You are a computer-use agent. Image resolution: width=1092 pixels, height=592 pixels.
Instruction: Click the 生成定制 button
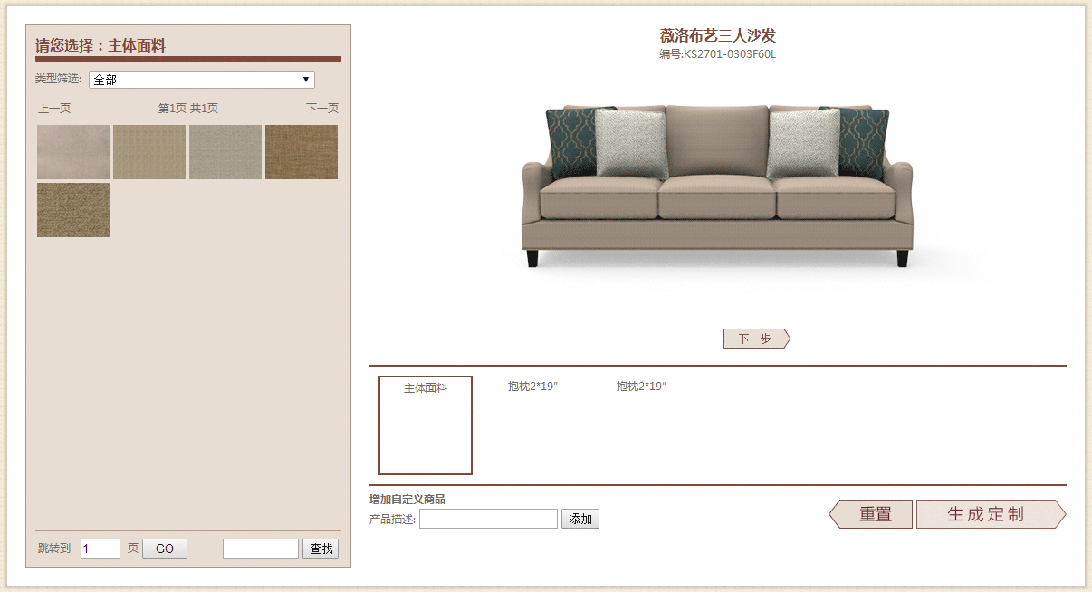987,514
